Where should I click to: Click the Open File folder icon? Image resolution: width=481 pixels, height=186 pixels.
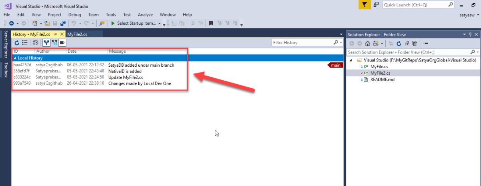click(x=47, y=24)
